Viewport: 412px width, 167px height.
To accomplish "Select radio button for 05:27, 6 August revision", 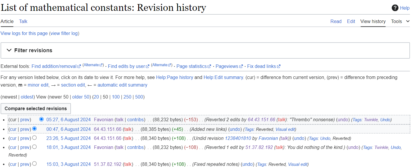I will point(41,119).
